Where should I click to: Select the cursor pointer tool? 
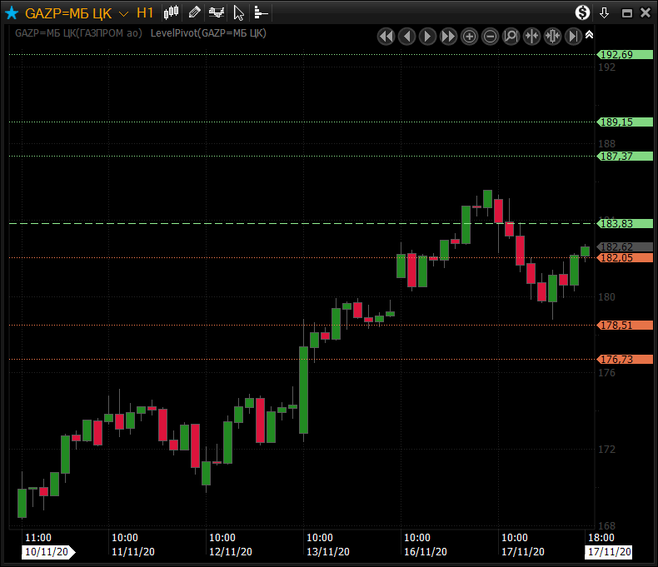pyautogui.click(x=239, y=12)
